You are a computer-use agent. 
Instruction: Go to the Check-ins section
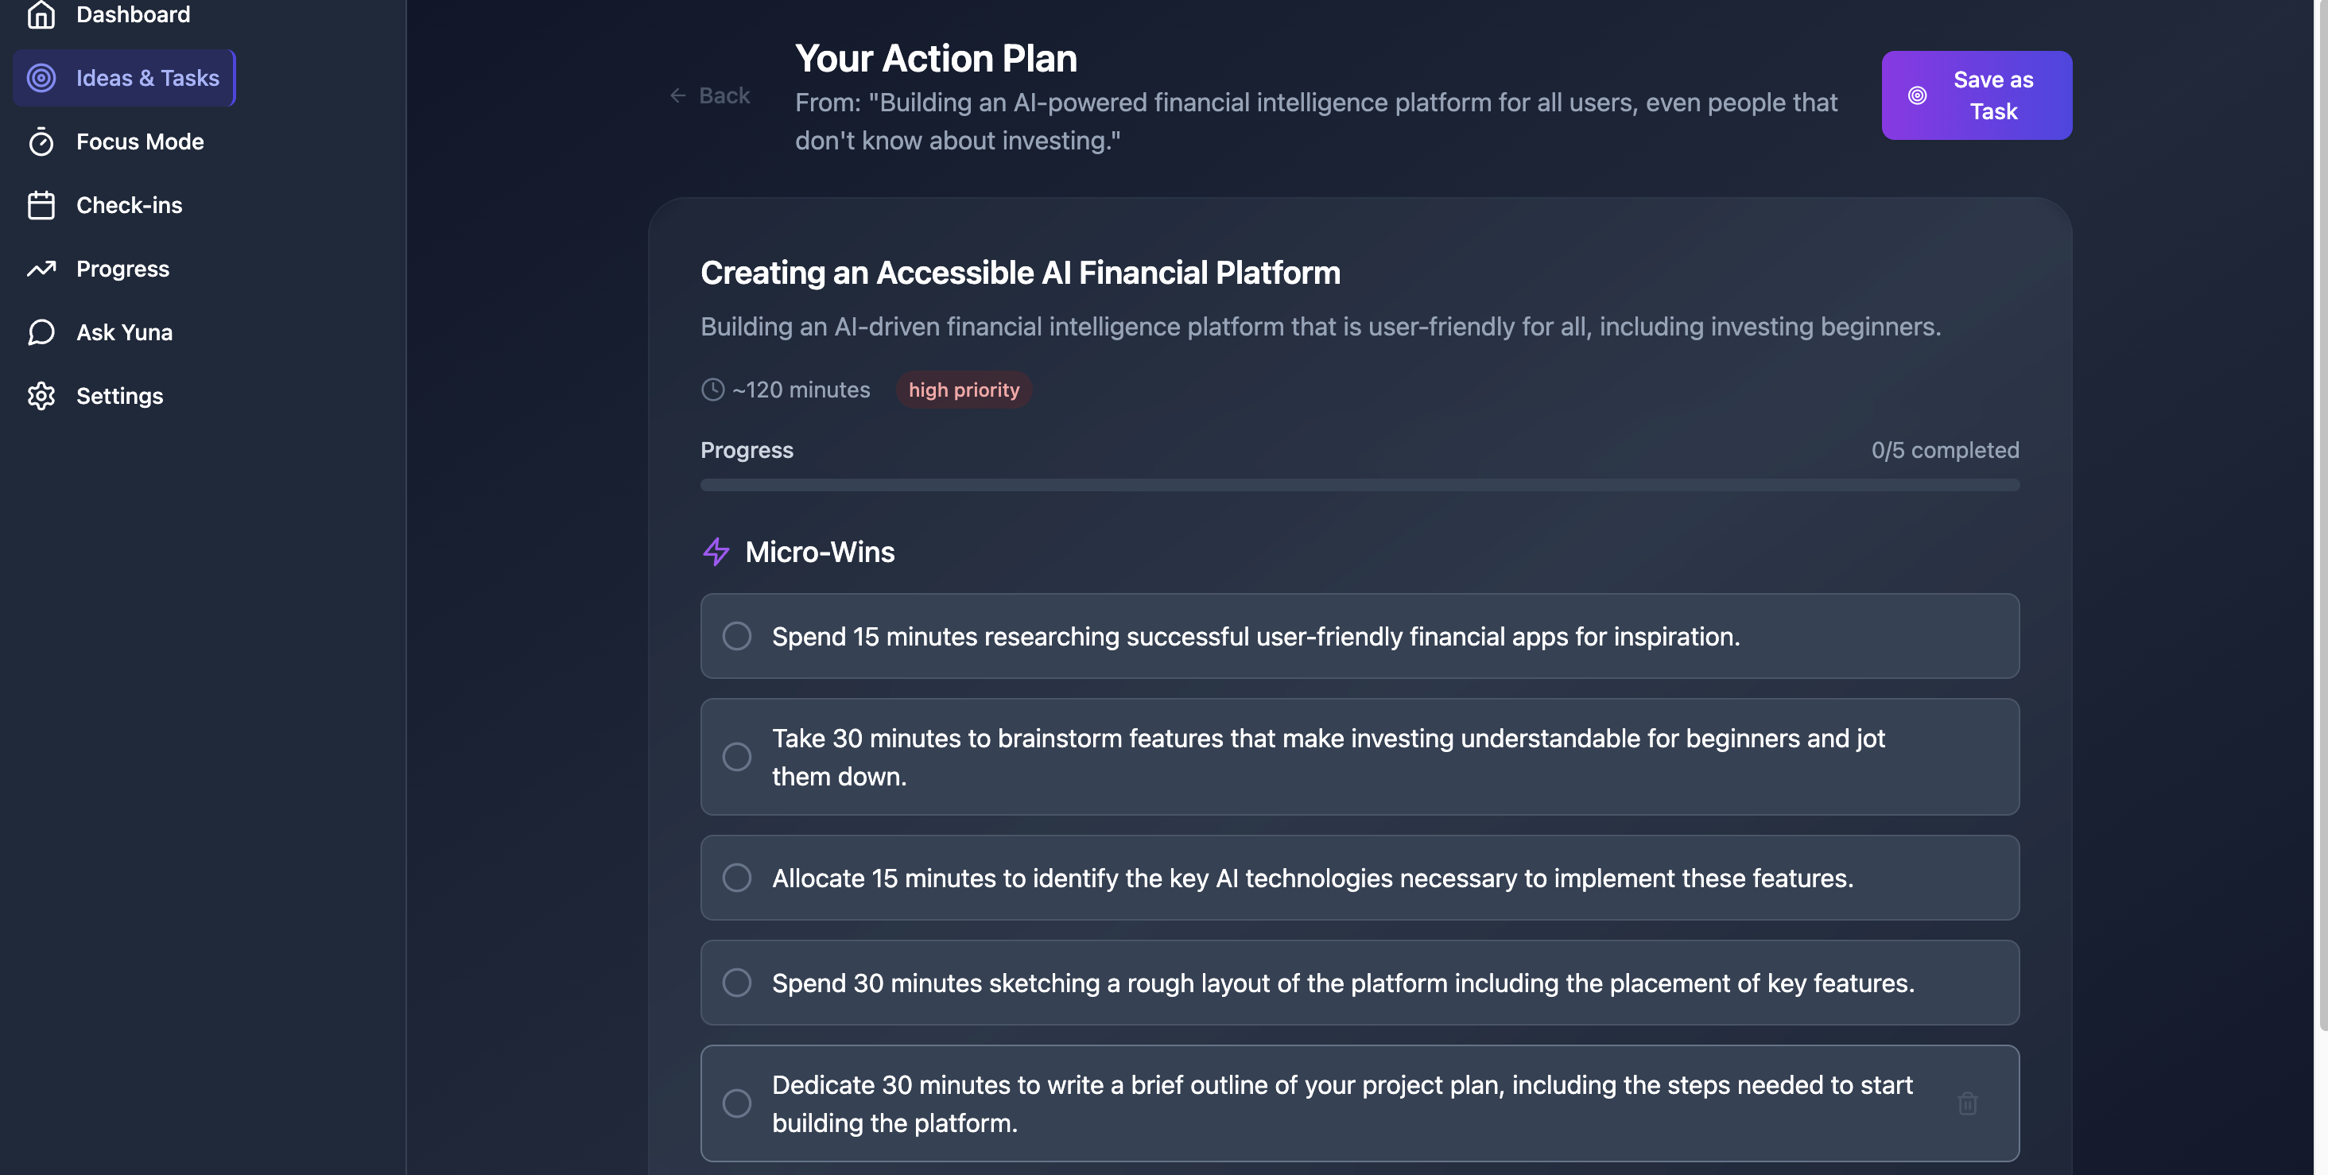coord(128,205)
